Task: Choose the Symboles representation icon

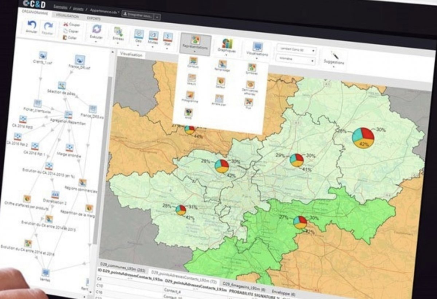Action: 252,67
